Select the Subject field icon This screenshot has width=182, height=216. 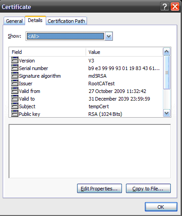click(15, 106)
